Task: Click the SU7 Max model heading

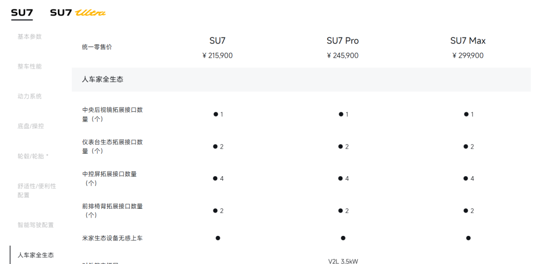Action: pyautogui.click(x=468, y=41)
